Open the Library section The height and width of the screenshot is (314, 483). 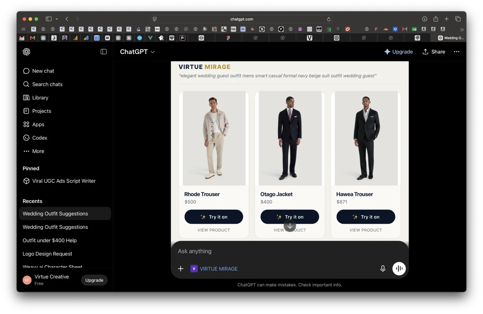pyautogui.click(x=65, y=98)
